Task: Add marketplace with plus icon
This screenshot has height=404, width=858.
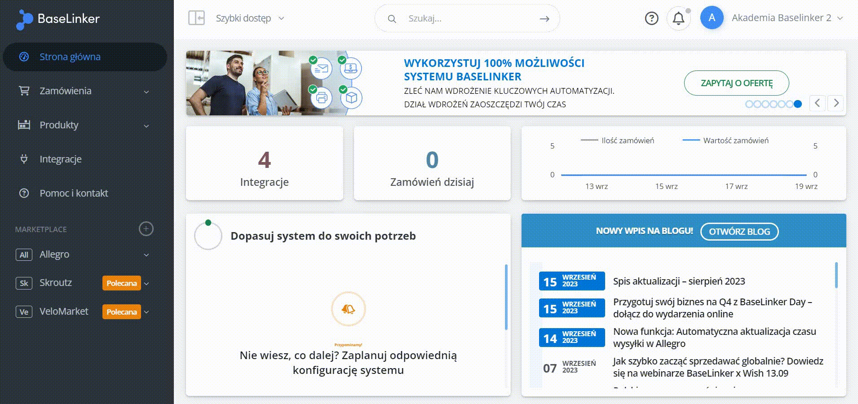Action: point(146,228)
